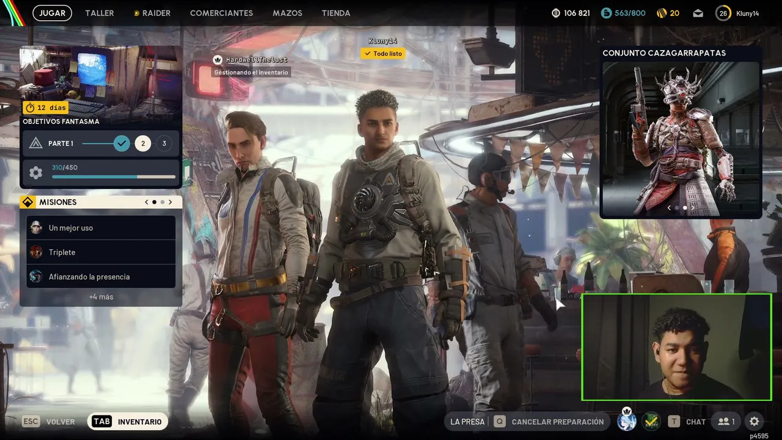782x440 pixels.
Task: Open the Un mejor uso mission
Action: (101, 228)
